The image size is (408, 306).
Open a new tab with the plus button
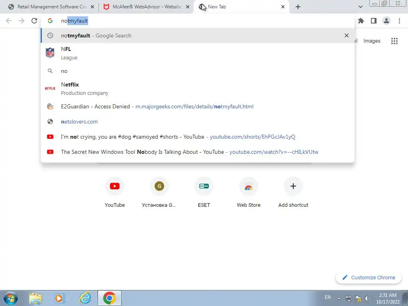click(x=298, y=7)
